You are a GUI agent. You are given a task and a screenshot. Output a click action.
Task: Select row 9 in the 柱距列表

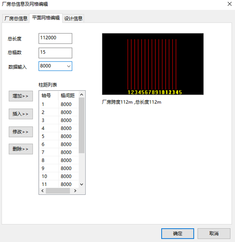point(59,168)
